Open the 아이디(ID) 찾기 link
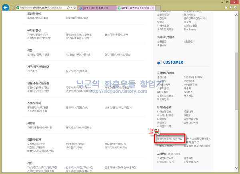The width and height of the screenshot is (240, 174). tap(165, 162)
